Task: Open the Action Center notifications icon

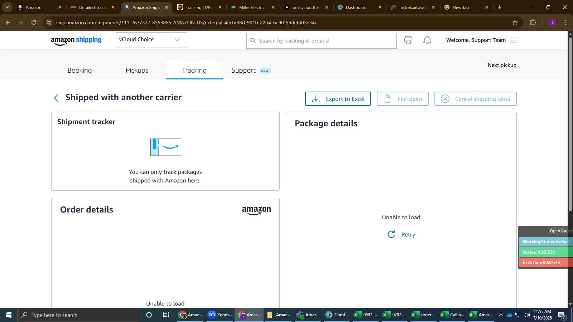Action: click(562, 315)
